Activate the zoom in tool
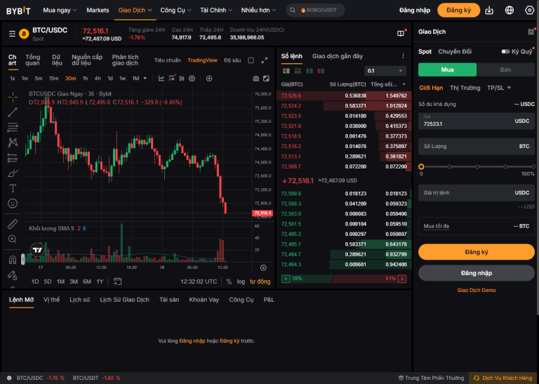 (13, 239)
